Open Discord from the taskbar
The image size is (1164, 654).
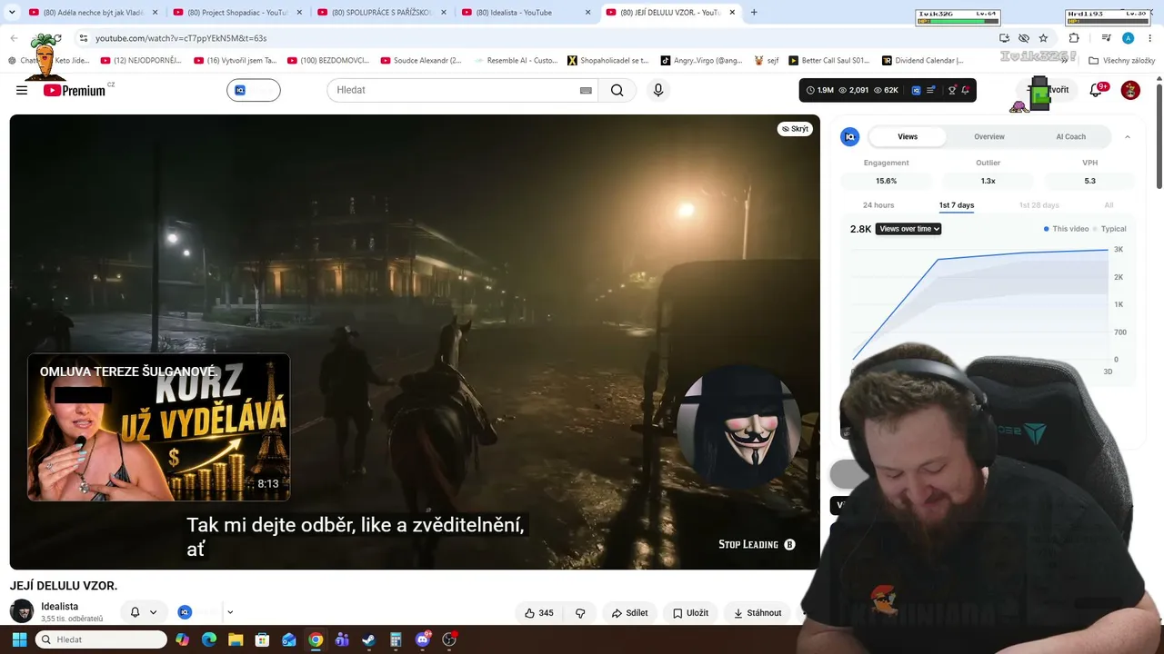(x=422, y=639)
